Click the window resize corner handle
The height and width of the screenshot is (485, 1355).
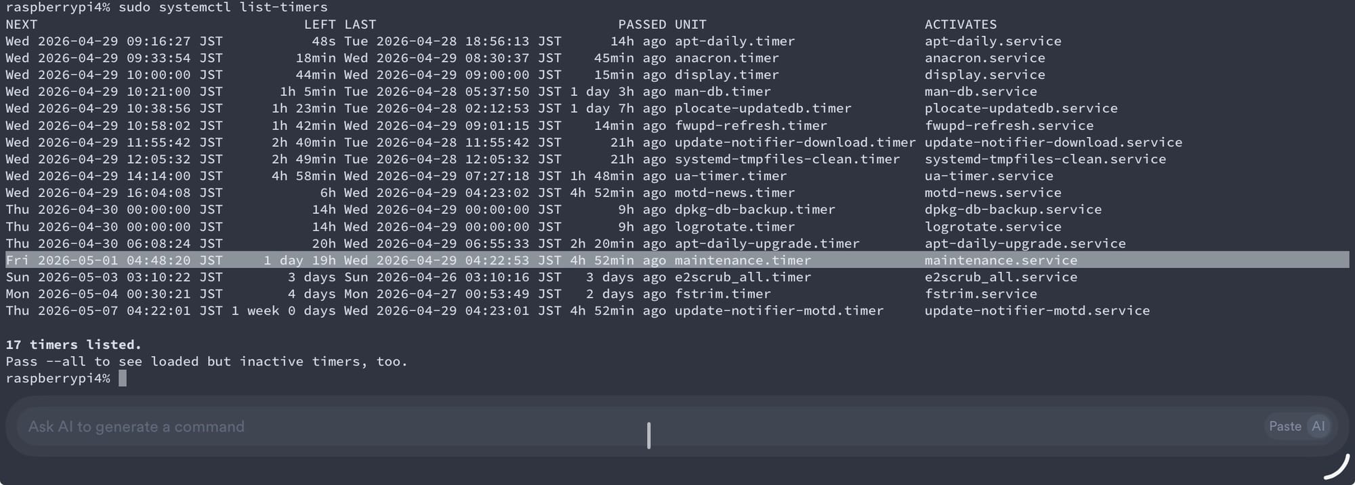tap(1337, 467)
